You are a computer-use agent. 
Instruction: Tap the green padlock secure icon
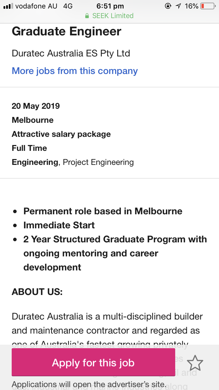click(x=87, y=16)
